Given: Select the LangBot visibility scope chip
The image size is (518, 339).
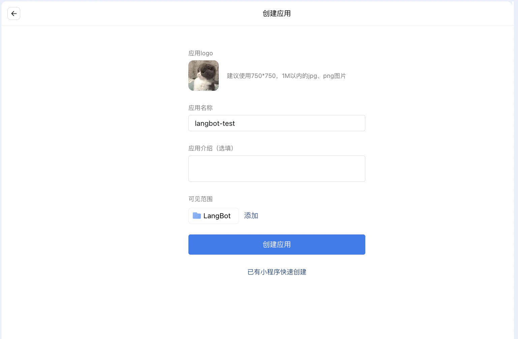Looking at the screenshot, I should (x=213, y=216).
